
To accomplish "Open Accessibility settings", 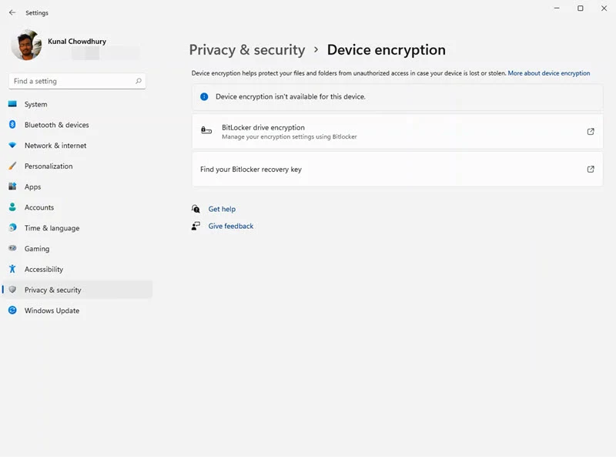I will click(x=44, y=270).
